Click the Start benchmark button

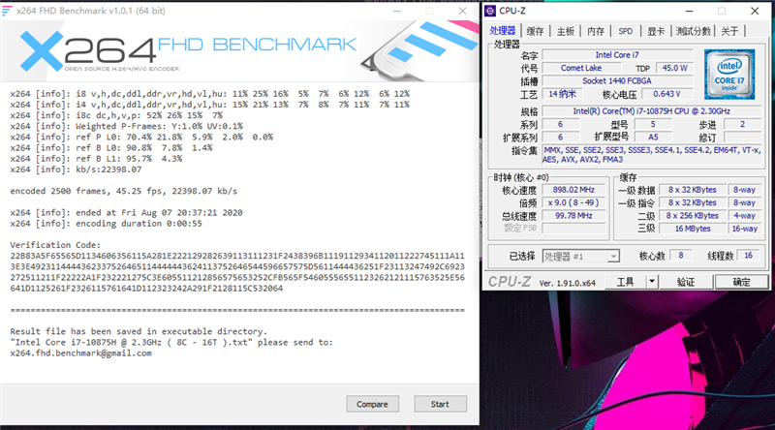(x=440, y=404)
